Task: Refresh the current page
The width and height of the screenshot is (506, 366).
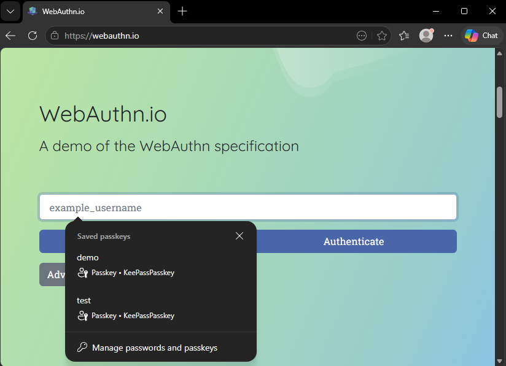Action: pos(33,36)
